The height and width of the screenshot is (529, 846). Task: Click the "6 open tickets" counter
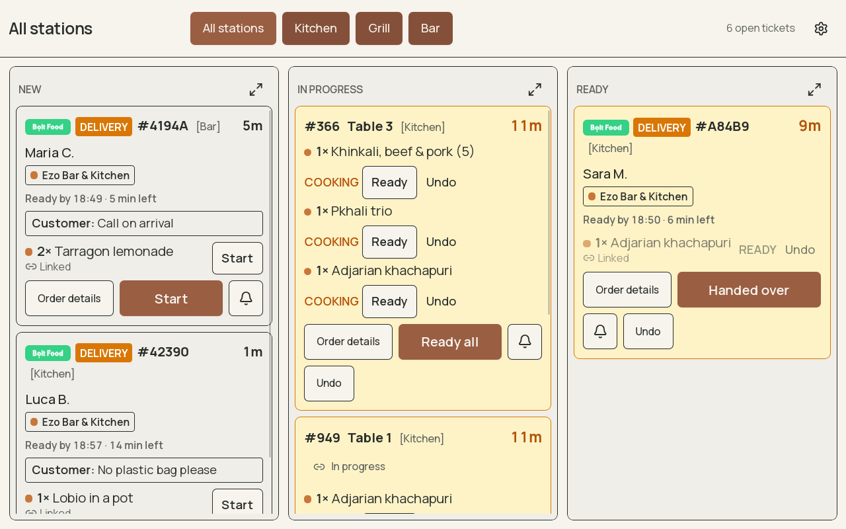point(761,28)
